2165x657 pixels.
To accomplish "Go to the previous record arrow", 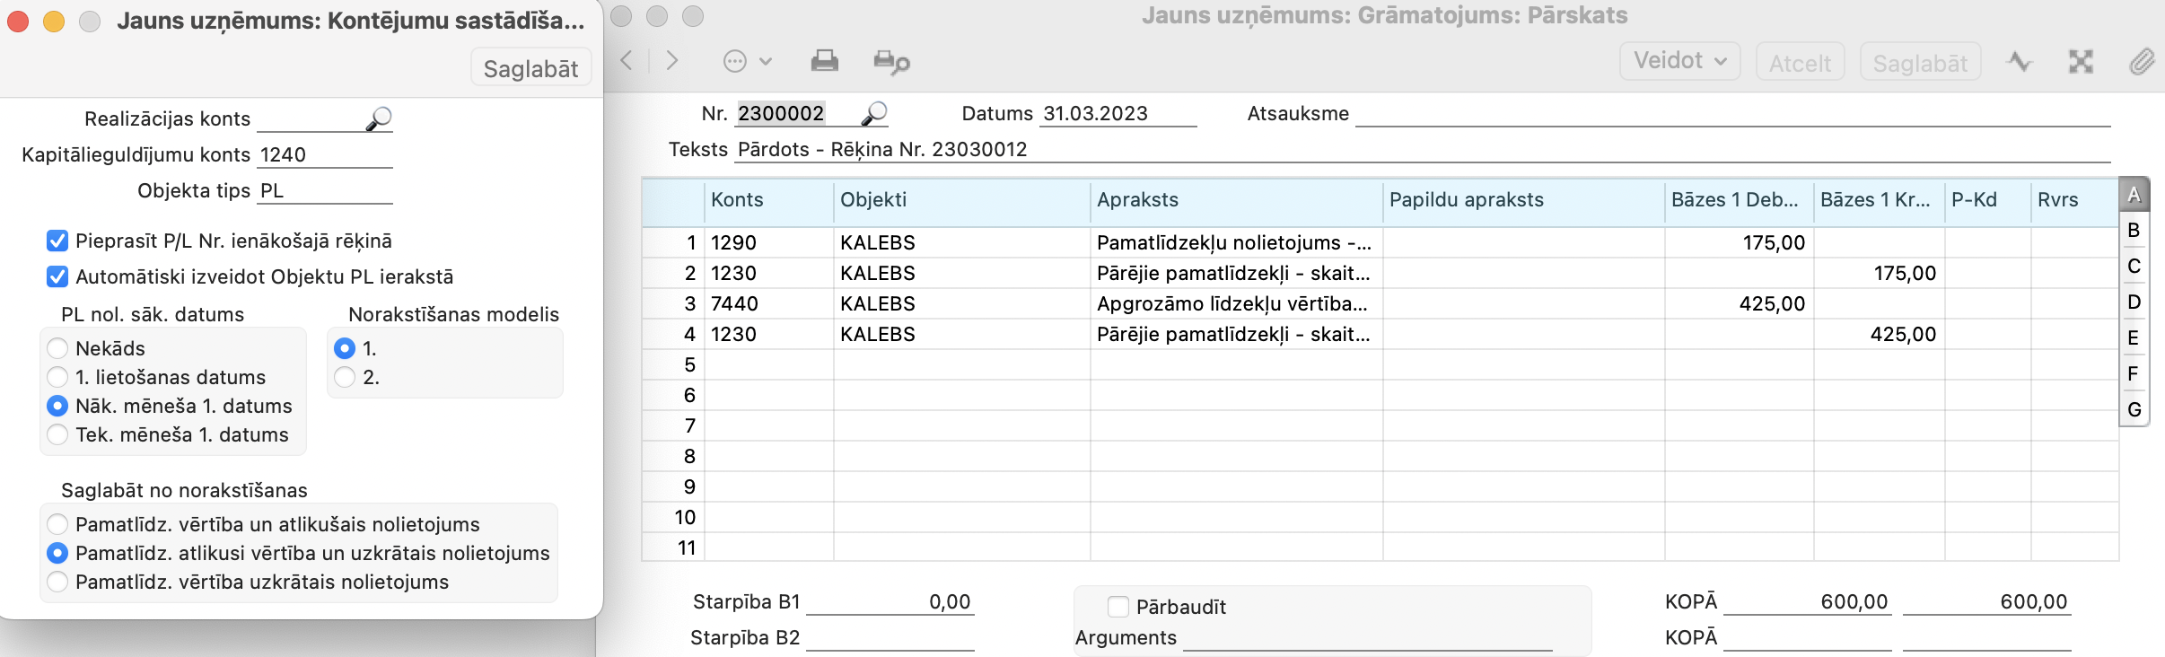I will [x=627, y=61].
